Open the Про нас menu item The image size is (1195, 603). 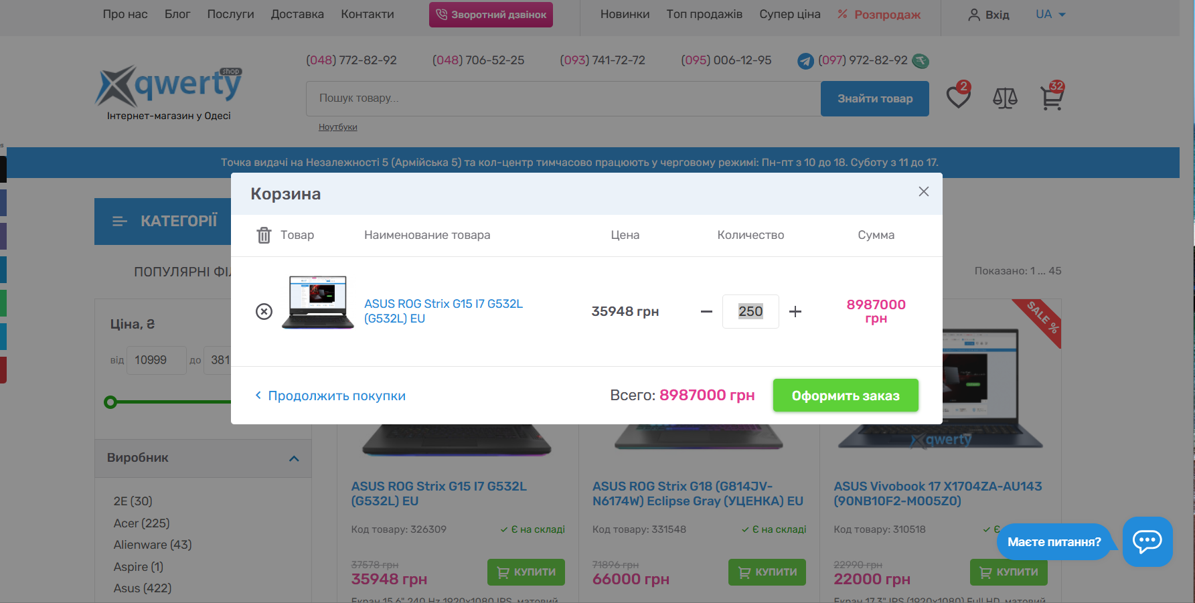click(125, 14)
